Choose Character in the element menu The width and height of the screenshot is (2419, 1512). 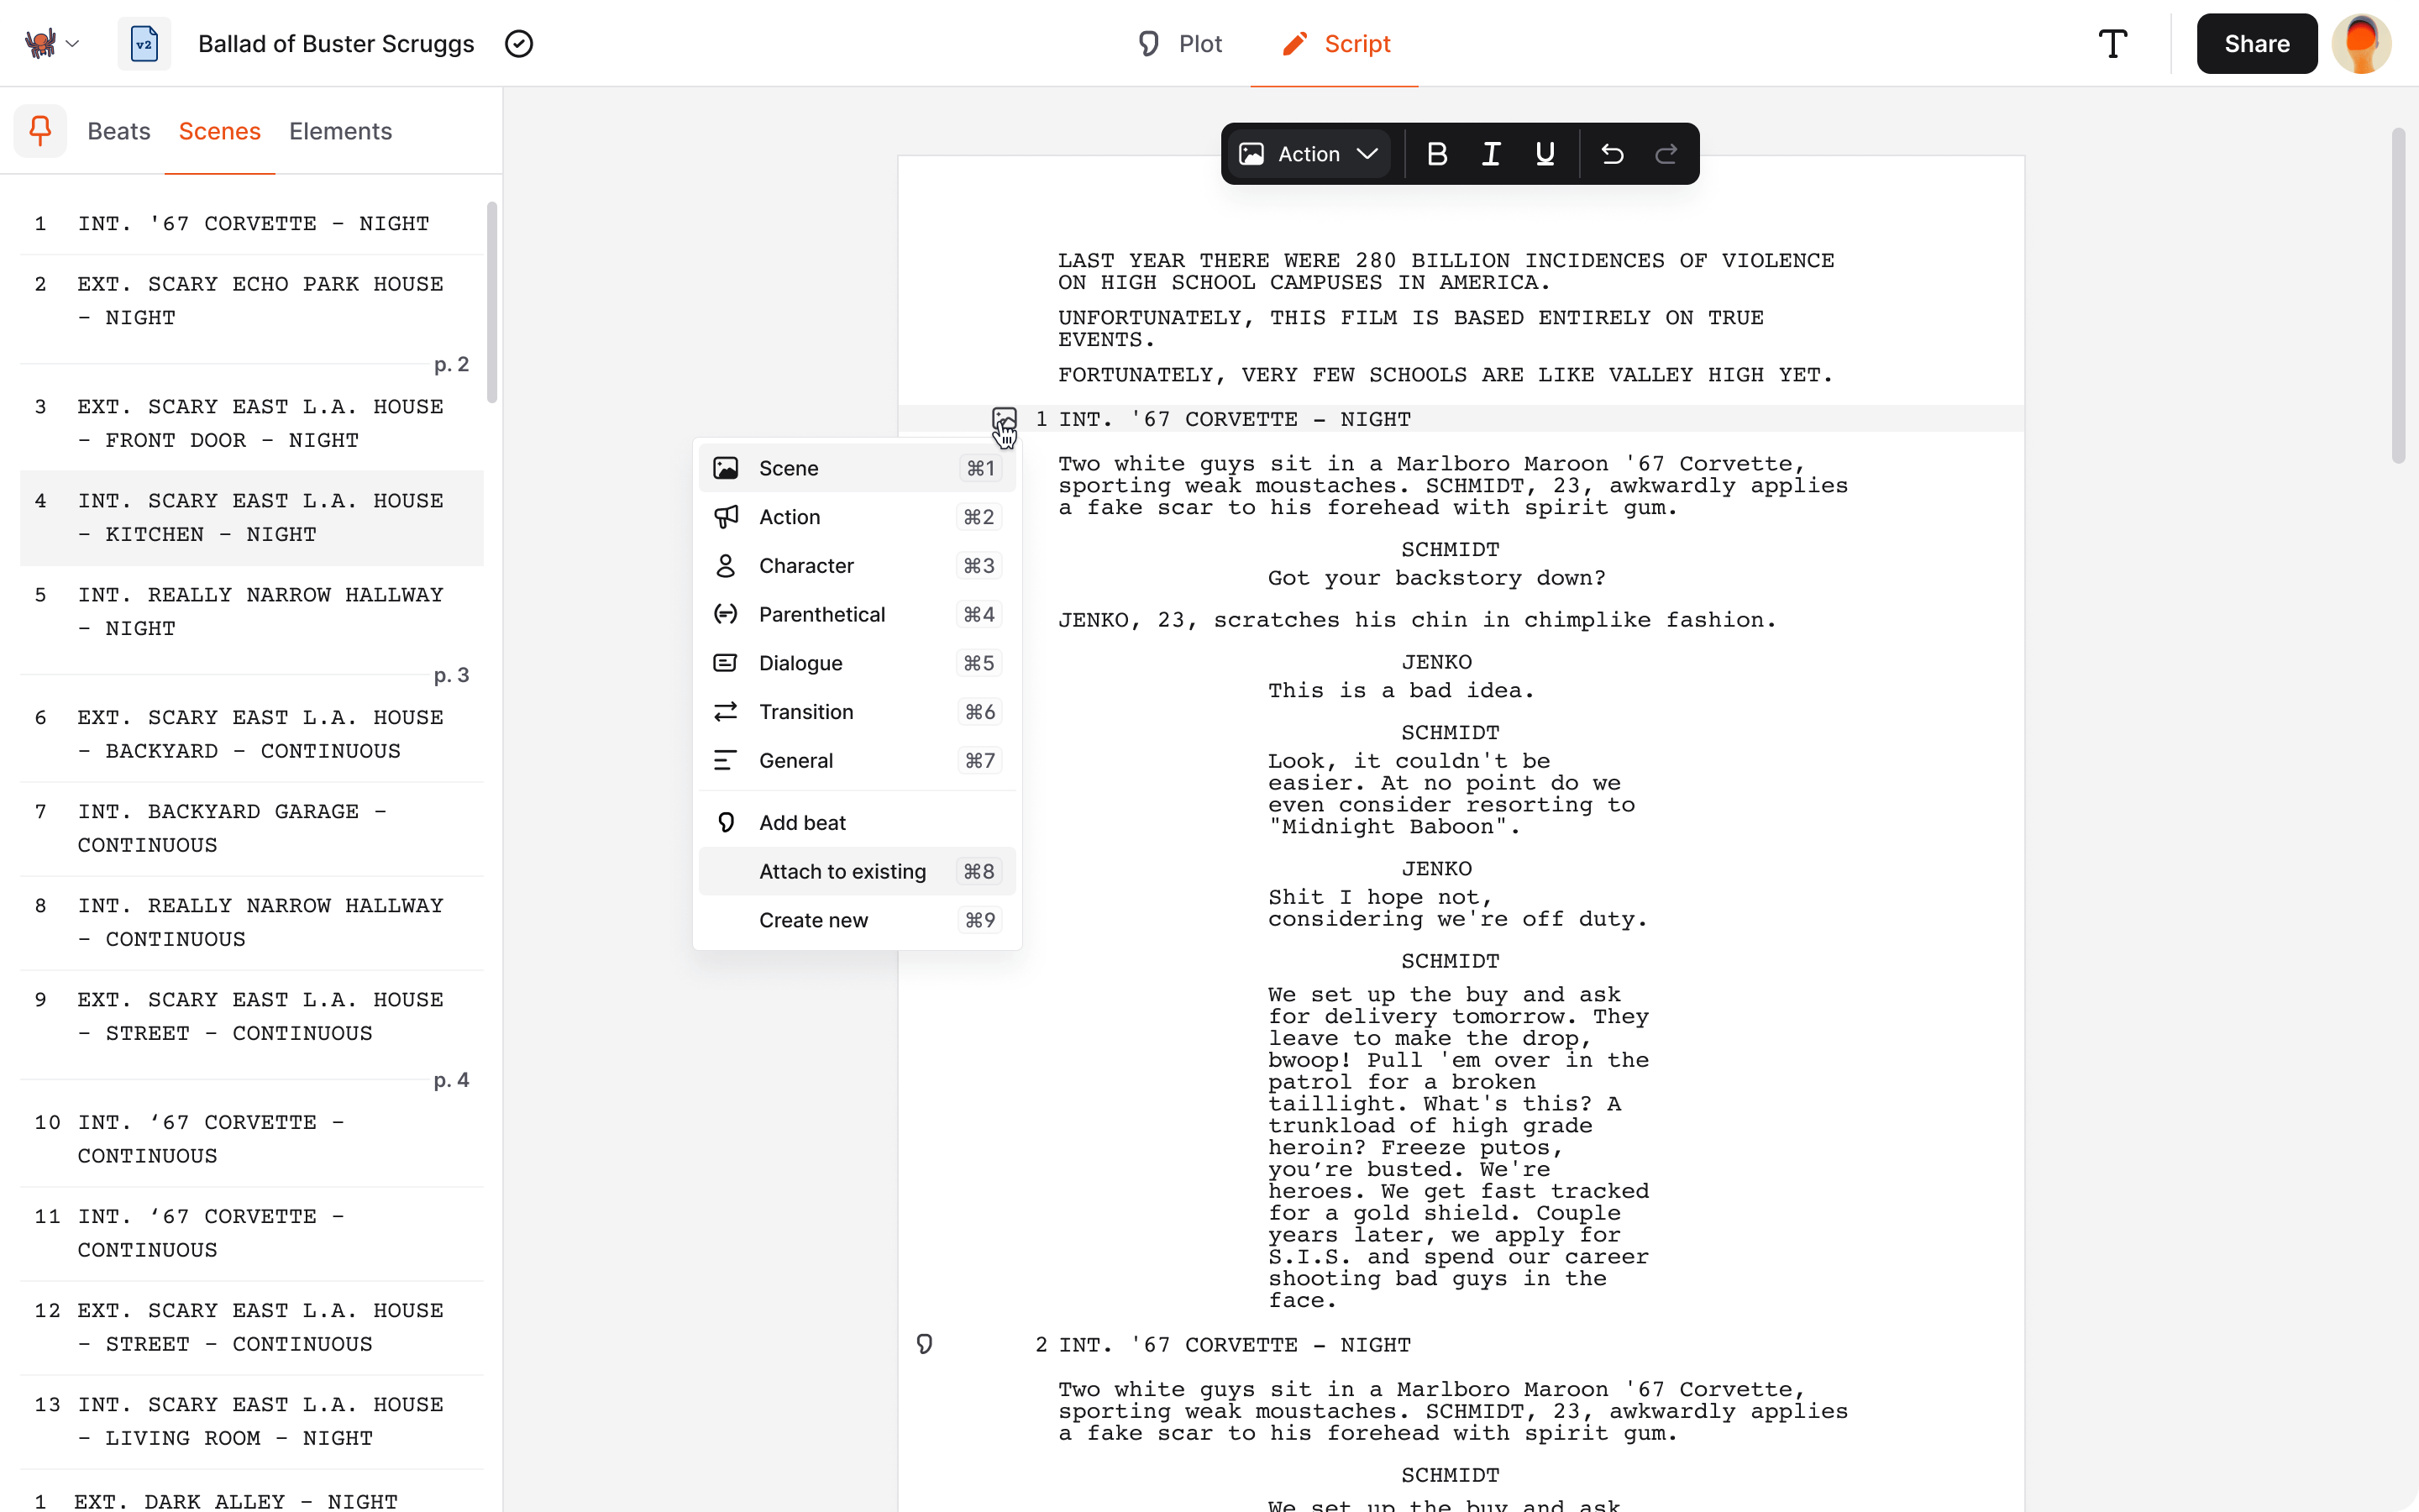click(x=857, y=566)
